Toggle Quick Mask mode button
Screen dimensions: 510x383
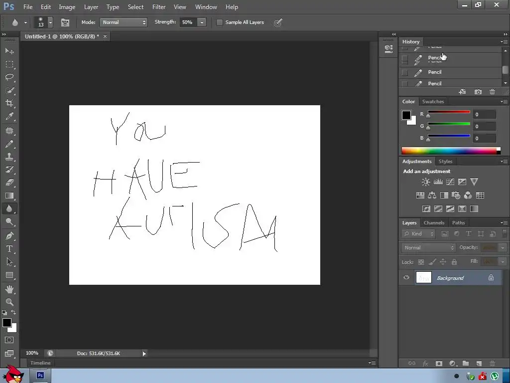9,340
